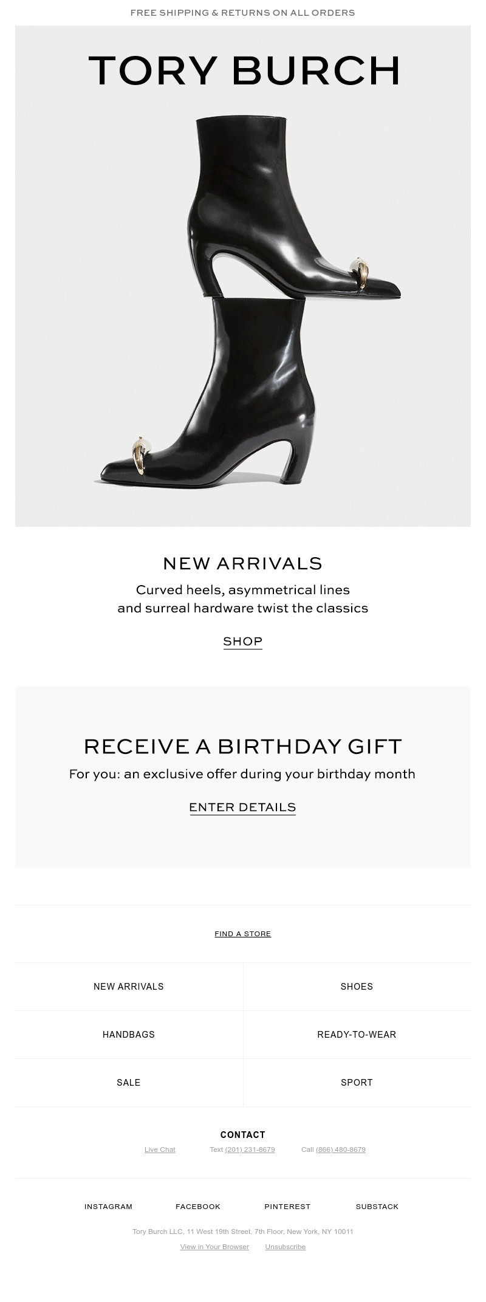This screenshot has height=1302, width=486.
Task: Open the FACEBOOK link
Action: coord(198,1207)
